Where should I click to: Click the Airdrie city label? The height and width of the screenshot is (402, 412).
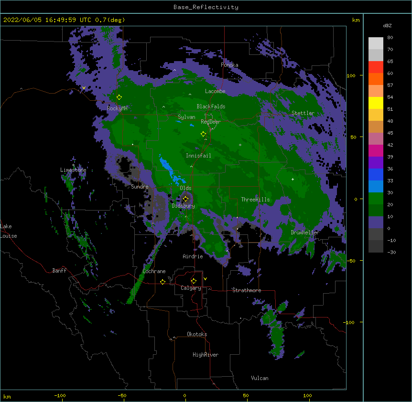click(x=193, y=256)
